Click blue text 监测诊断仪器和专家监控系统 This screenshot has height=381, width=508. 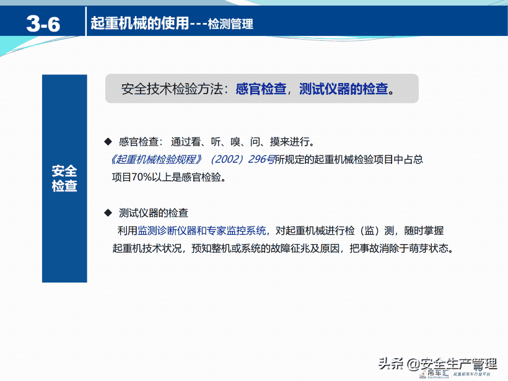(202, 230)
